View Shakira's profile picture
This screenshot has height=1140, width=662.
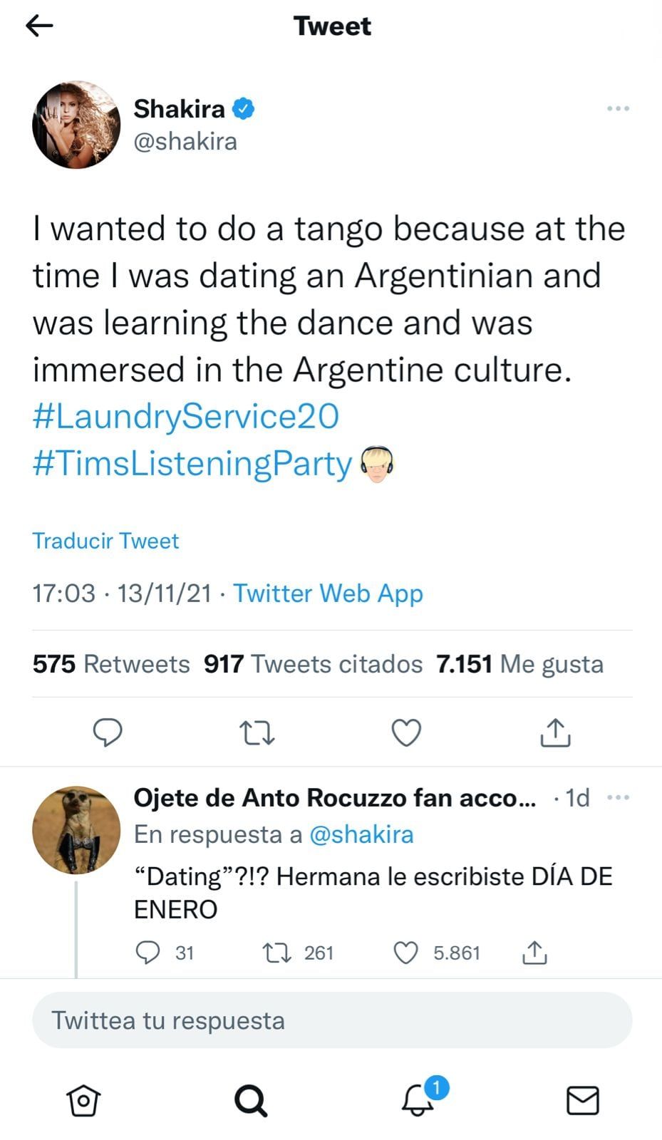tap(76, 125)
